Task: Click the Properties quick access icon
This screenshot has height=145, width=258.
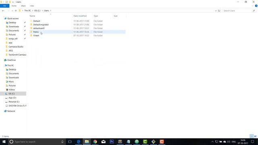Action: pyautogui.click(x=6, y=2)
